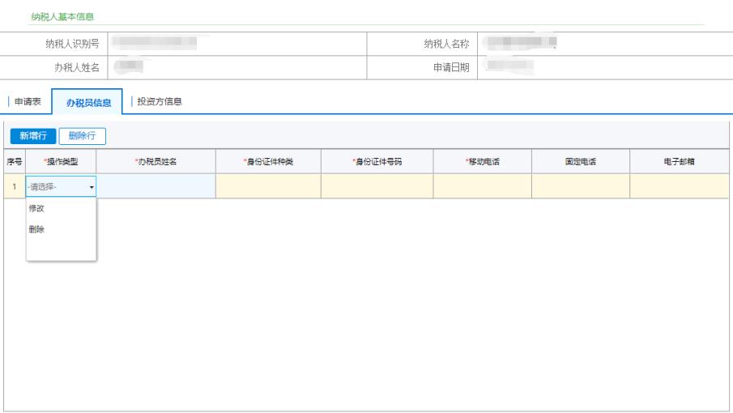Click the 纳税人识别号 value field
The height and width of the screenshot is (413, 733).
(237, 44)
